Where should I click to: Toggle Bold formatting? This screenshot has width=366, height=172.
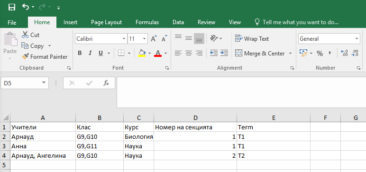pos(80,53)
